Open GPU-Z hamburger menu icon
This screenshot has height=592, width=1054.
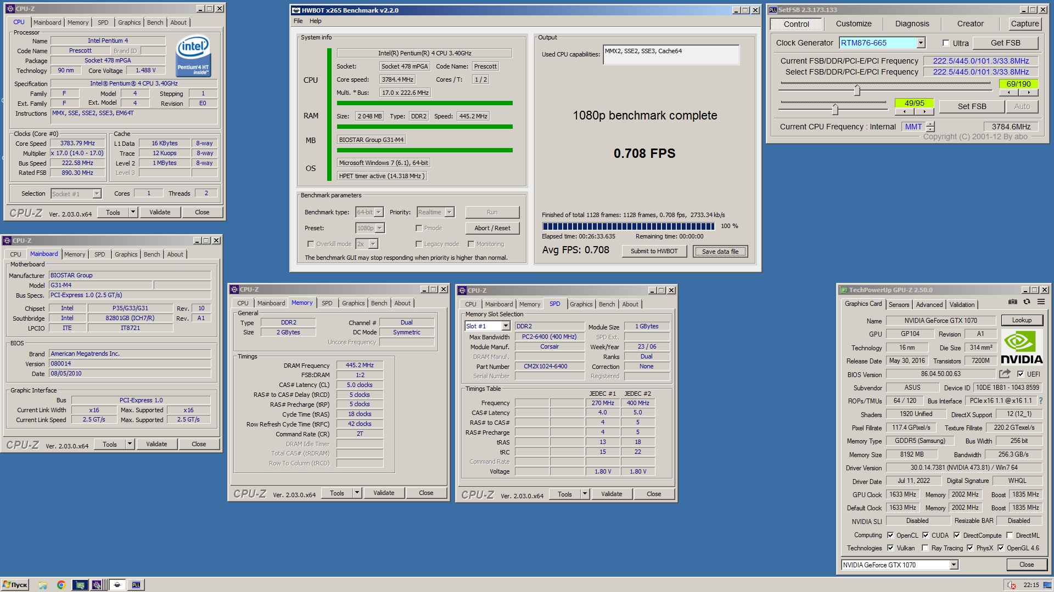[1041, 302]
